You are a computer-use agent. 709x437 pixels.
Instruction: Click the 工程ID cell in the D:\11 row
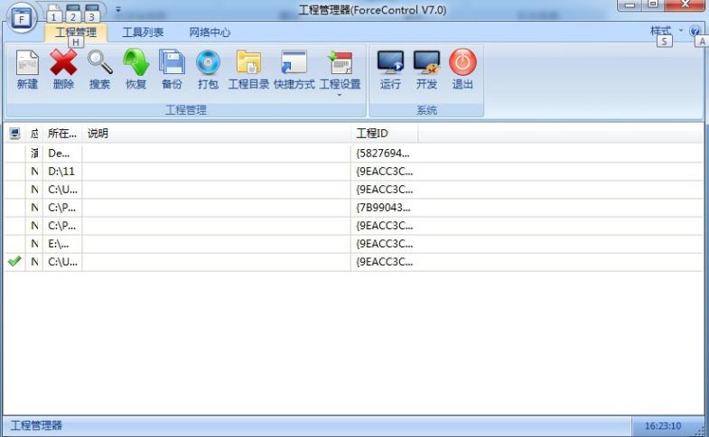(385, 172)
